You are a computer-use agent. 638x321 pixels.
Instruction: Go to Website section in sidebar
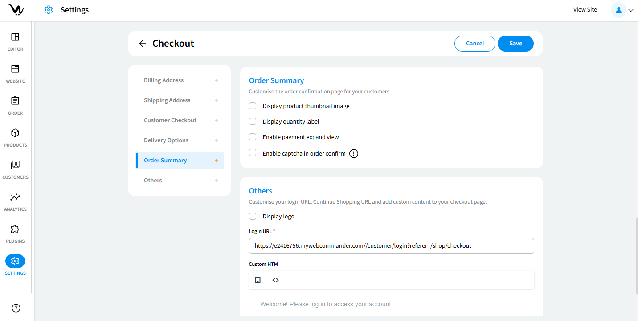click(15, 69)
